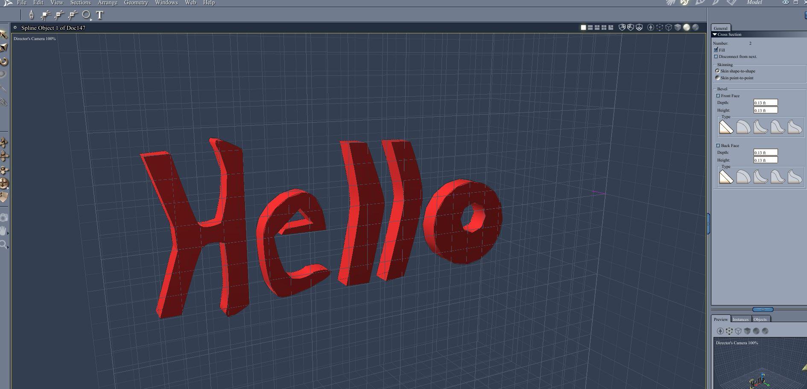Switch to the Objects tab
The image size is (807, 389).
(760, 319)
